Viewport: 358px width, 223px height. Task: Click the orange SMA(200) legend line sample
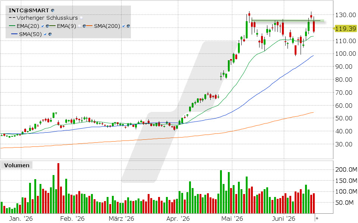click(89, 26)
